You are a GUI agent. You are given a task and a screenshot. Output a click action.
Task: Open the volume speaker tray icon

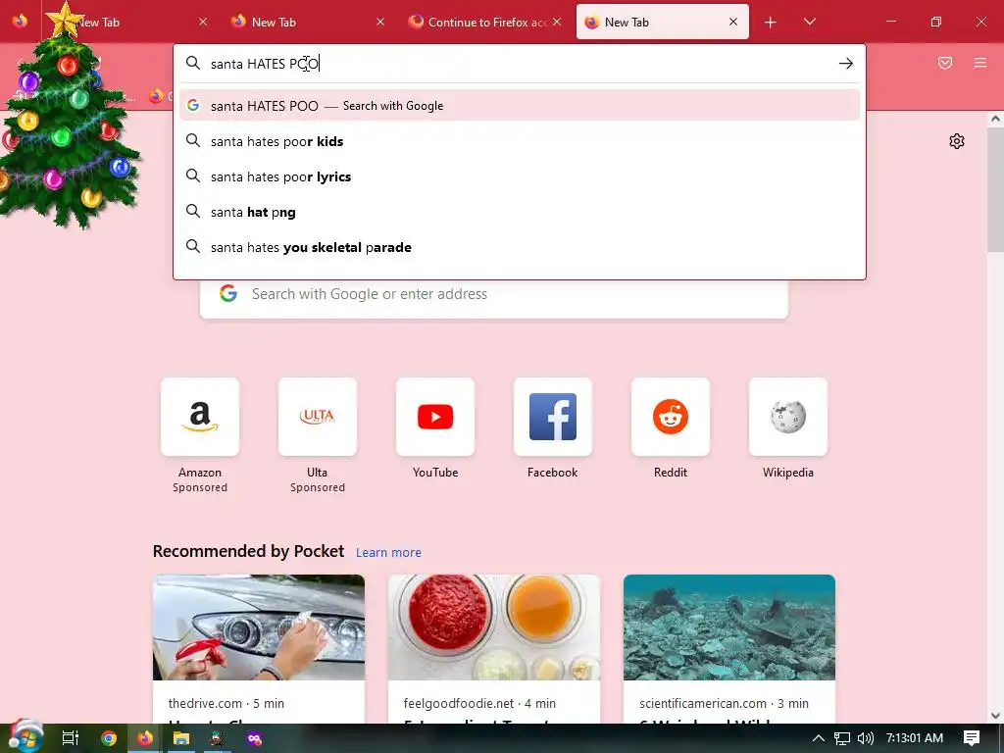tap(865, 738)
